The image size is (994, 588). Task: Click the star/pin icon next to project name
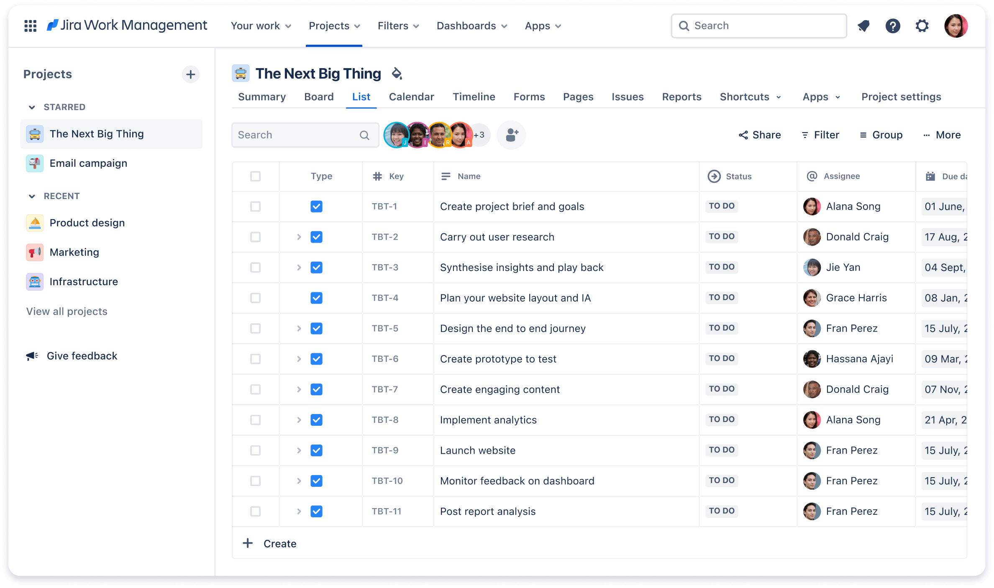tap(396, 73)
